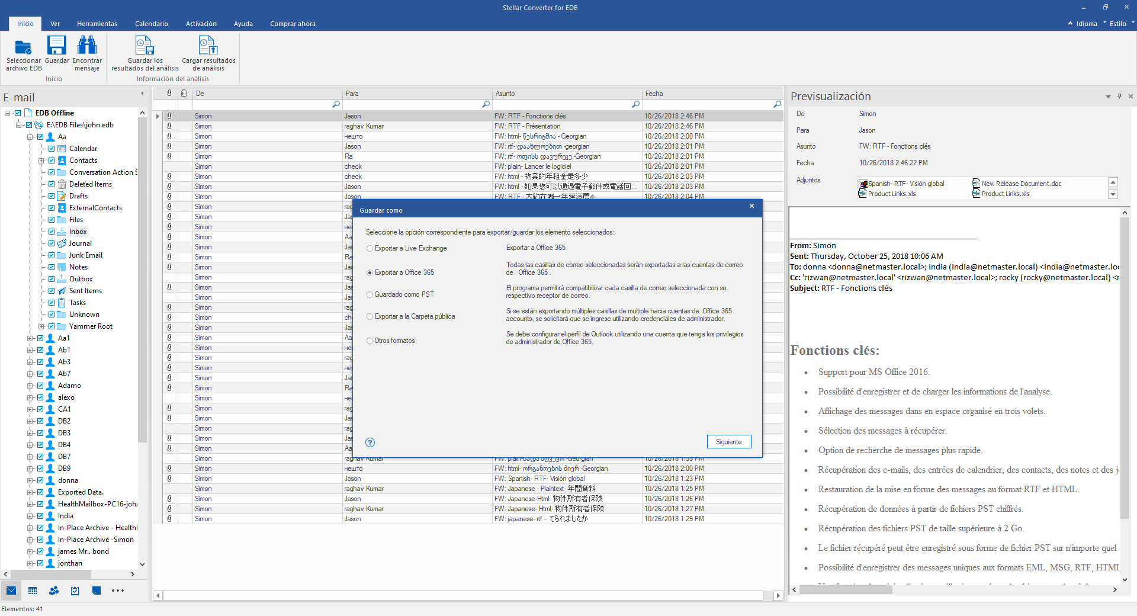Toggle checkbox for Calendar folder
1137x616 pixels.
(x=52, y=149)
